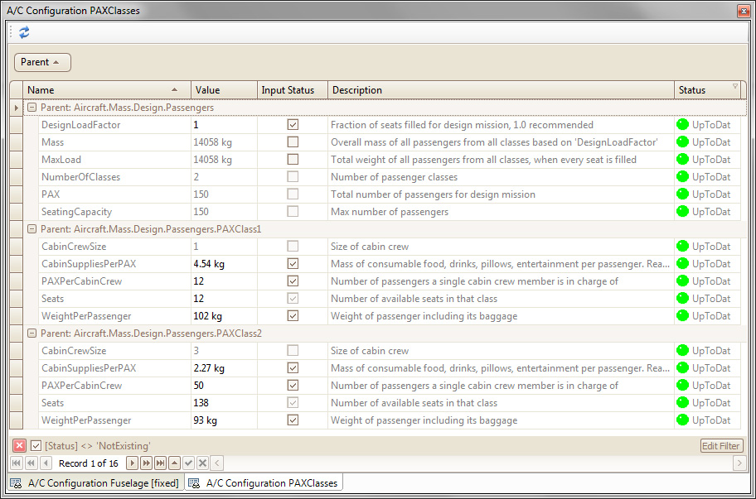Viewport: 756px width, 499px height.
Task: Sort by the Value column header
Action: pyautogui.click(x=224, y=90)
